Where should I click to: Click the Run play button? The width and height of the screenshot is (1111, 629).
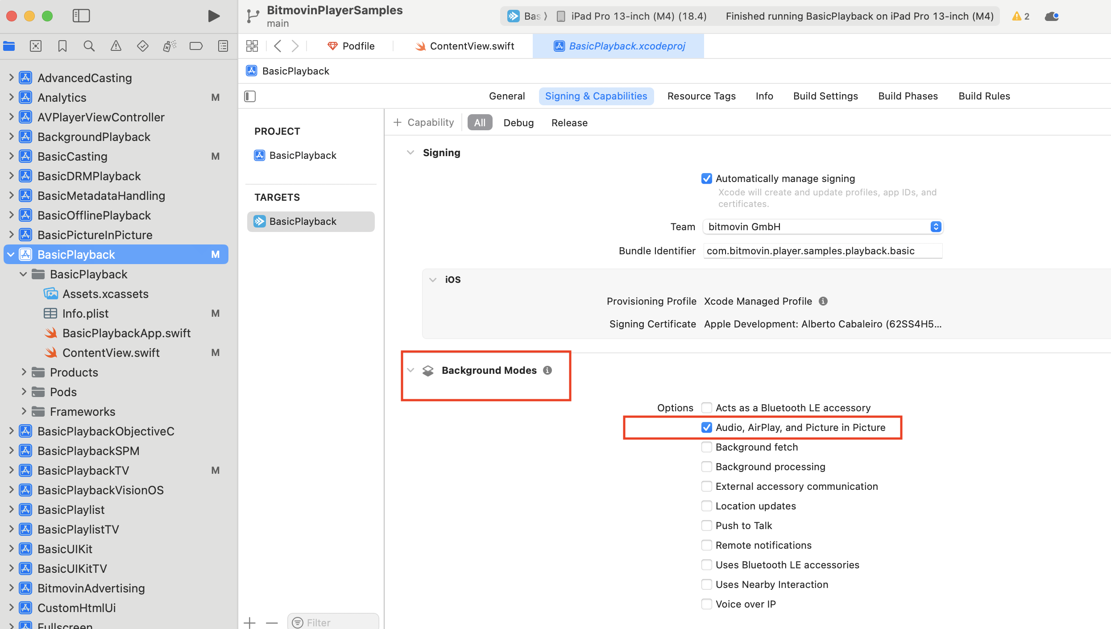click(x=214, y=16)
